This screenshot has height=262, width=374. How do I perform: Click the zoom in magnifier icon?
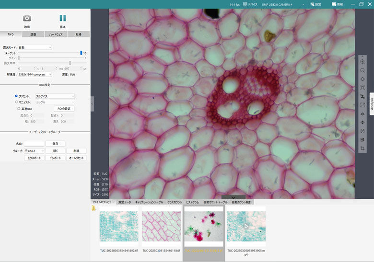(x=362, y=62)
